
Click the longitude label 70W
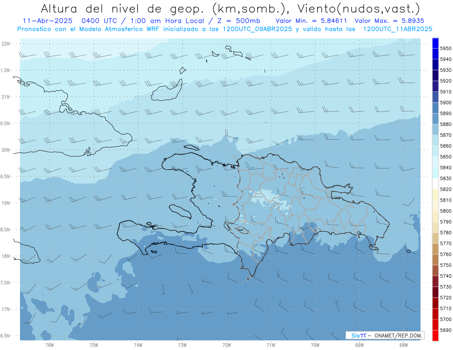click(x=315, y=345)
